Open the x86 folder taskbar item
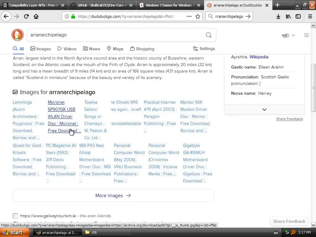 (x=106, y=233)
